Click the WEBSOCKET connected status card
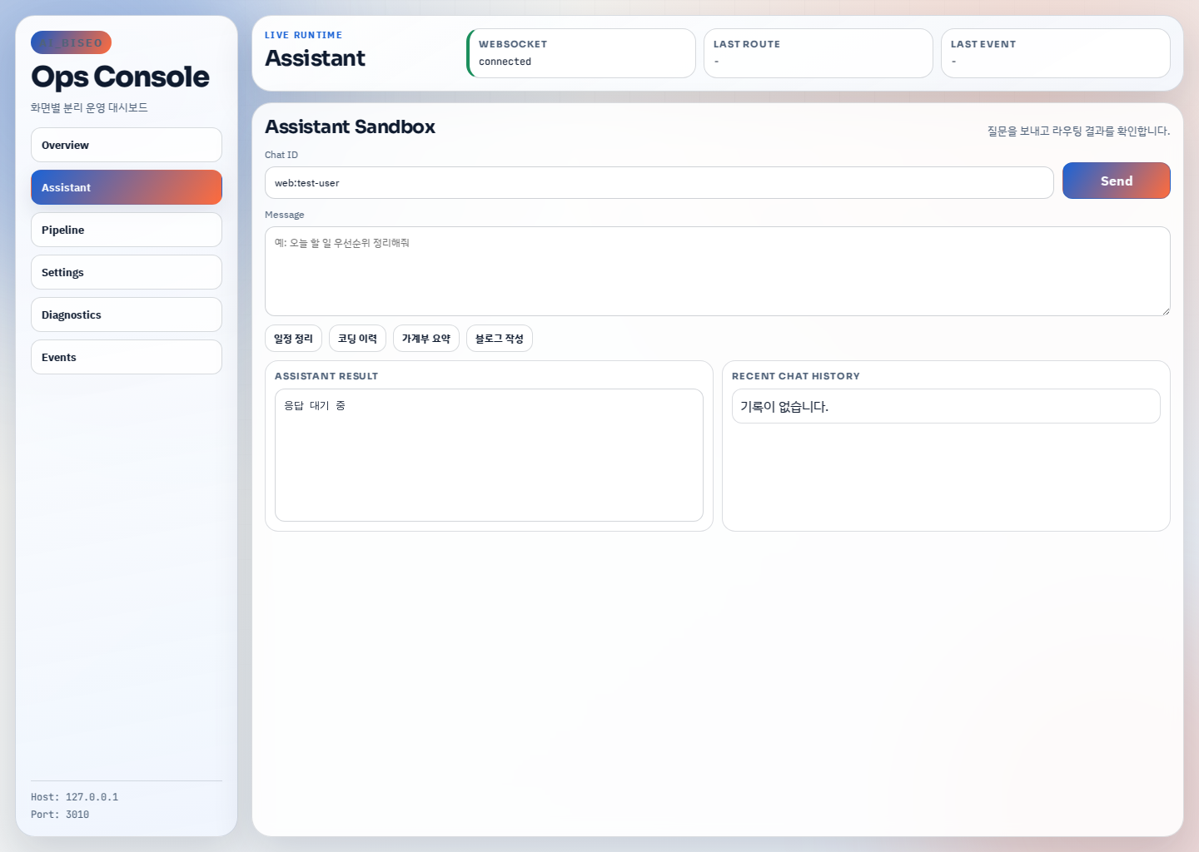This screenshot has width=1199, height=852. coord(580,53)
